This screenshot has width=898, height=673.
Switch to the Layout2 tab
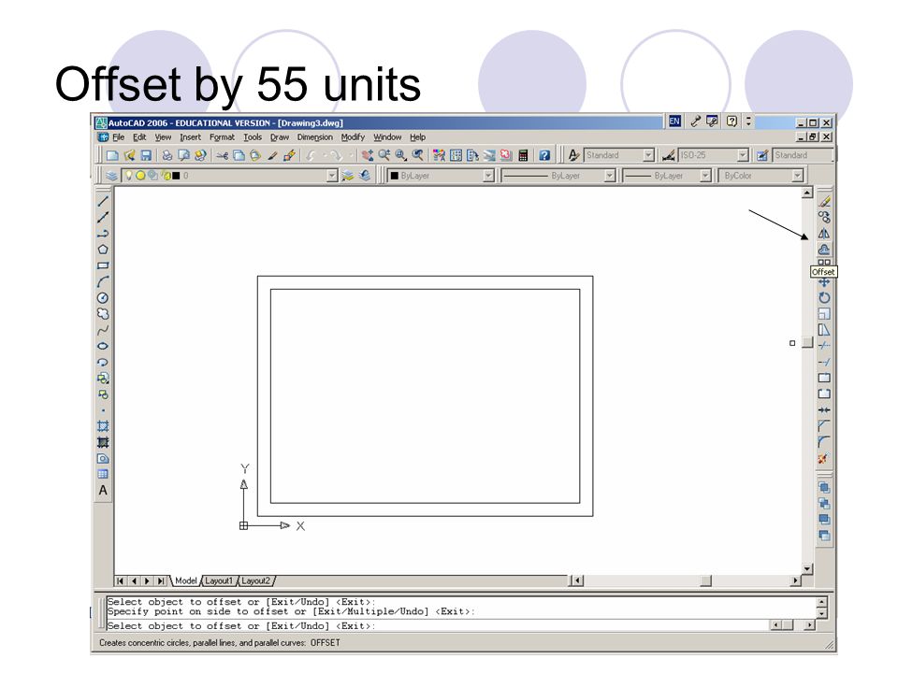[255, 580]
